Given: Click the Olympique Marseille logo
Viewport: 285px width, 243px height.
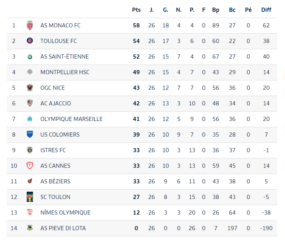Looking at the screenshot, I should tap(30, 119).
